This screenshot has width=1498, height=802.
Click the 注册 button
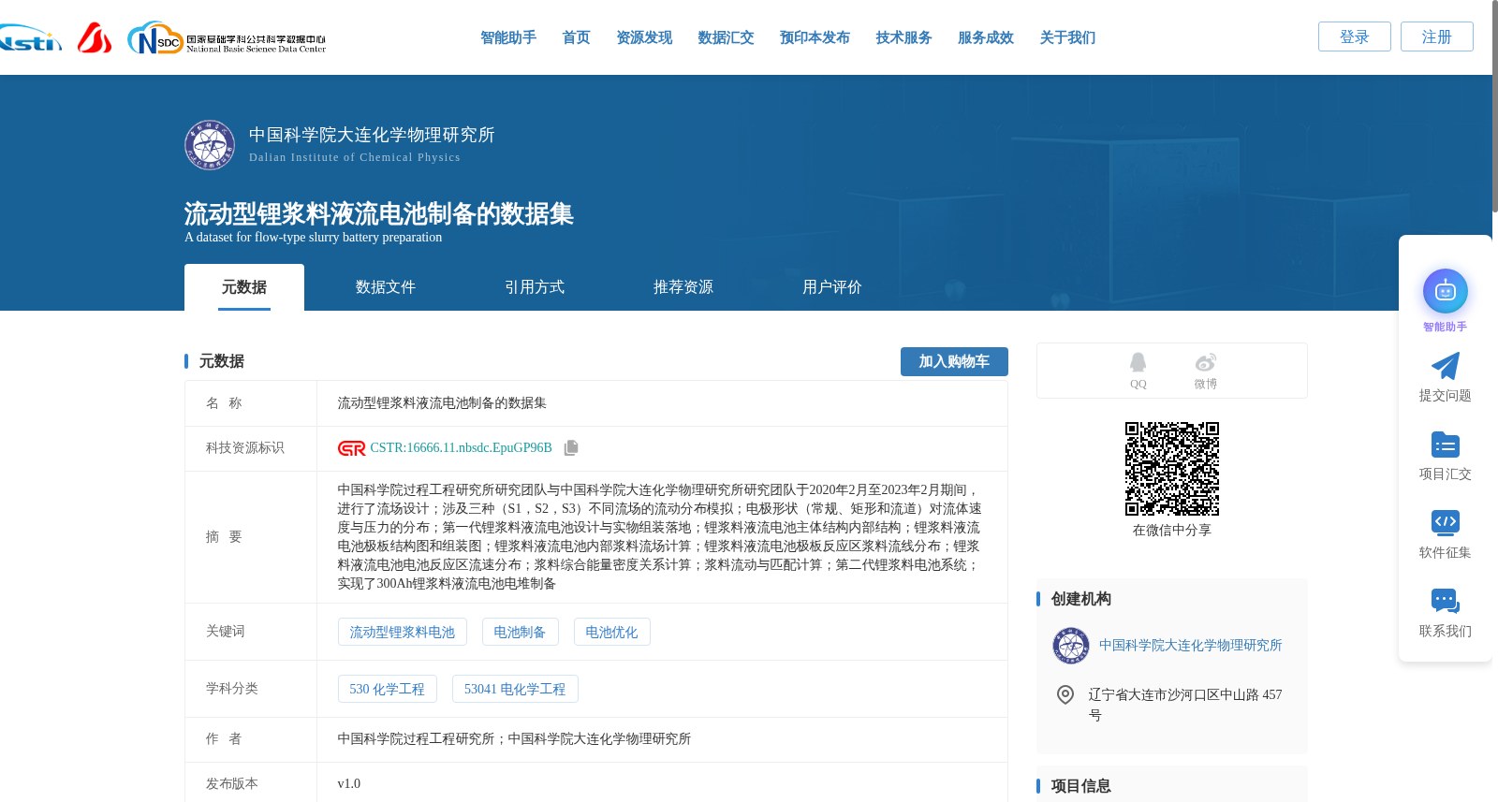click(1437, 36)
